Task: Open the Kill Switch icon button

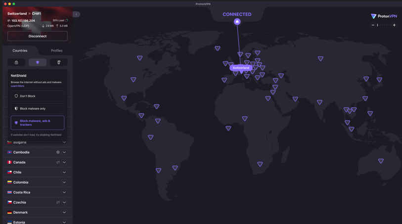Action: 59,62
